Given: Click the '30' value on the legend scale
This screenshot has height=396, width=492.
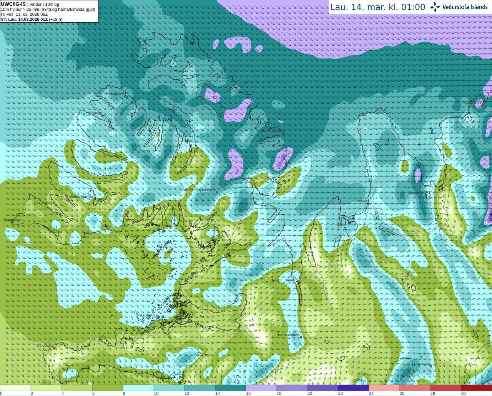Looking at the screenshot, I should [x=464, y=393].
